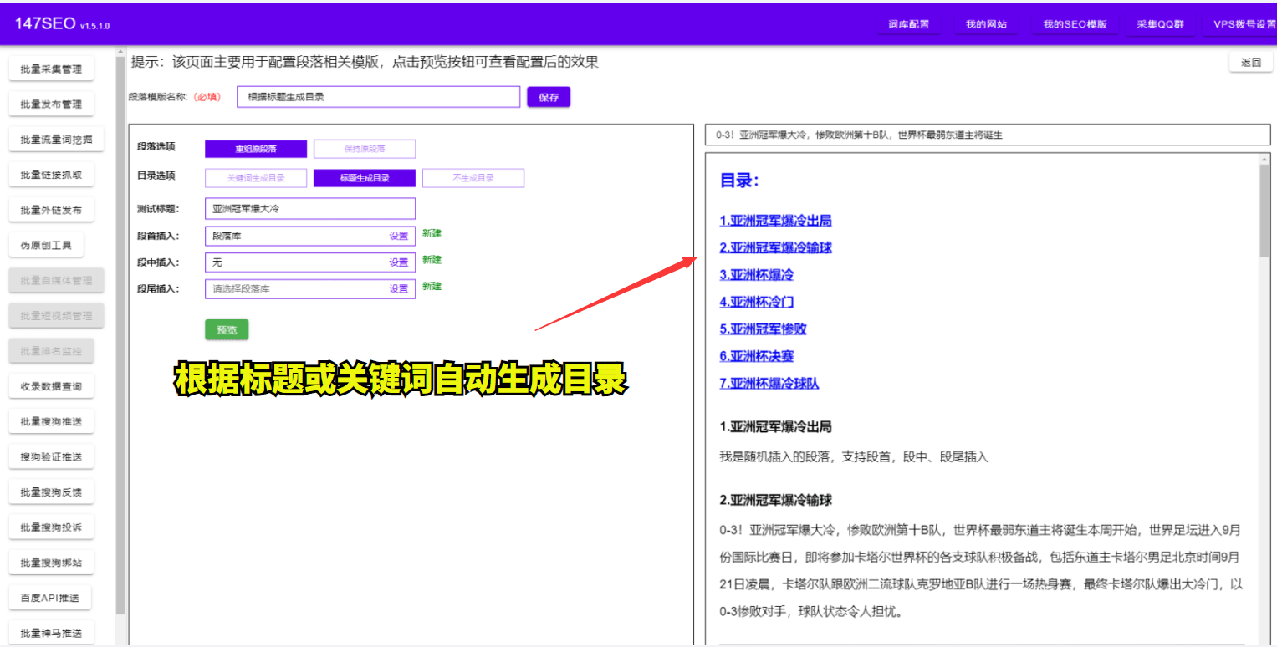1277x647 pixels.
Task: Select 搜狗验证推送 sidebar item
Action: (x=51, y=457)
